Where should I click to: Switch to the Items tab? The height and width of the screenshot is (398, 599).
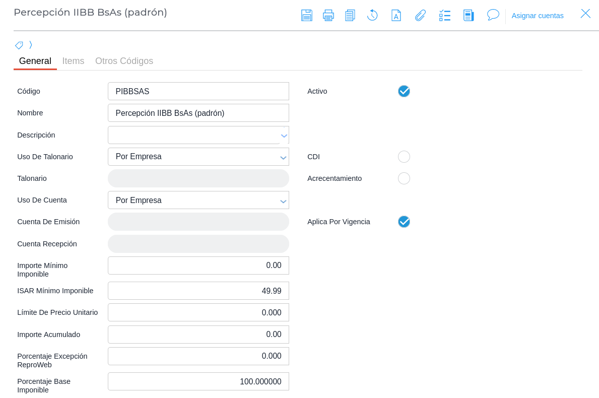[73, 61]
